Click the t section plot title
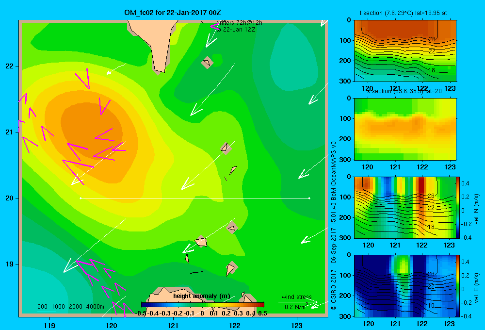 click(403, 13)
